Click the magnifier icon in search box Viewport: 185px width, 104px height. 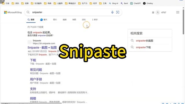click(28, 12)
